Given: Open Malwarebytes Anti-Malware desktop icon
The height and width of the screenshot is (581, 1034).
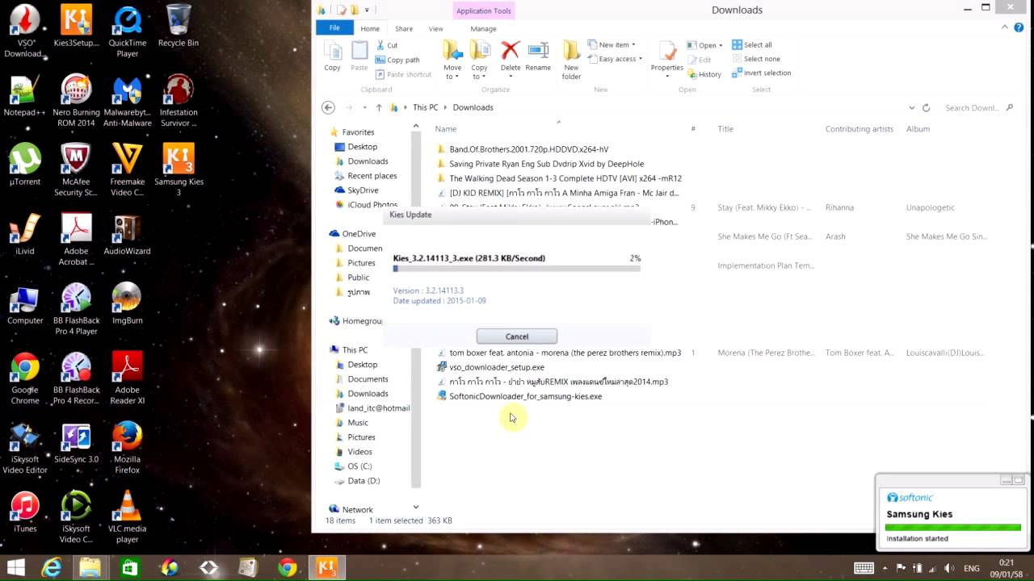Looking at the screenshot, I should [127, 100].
